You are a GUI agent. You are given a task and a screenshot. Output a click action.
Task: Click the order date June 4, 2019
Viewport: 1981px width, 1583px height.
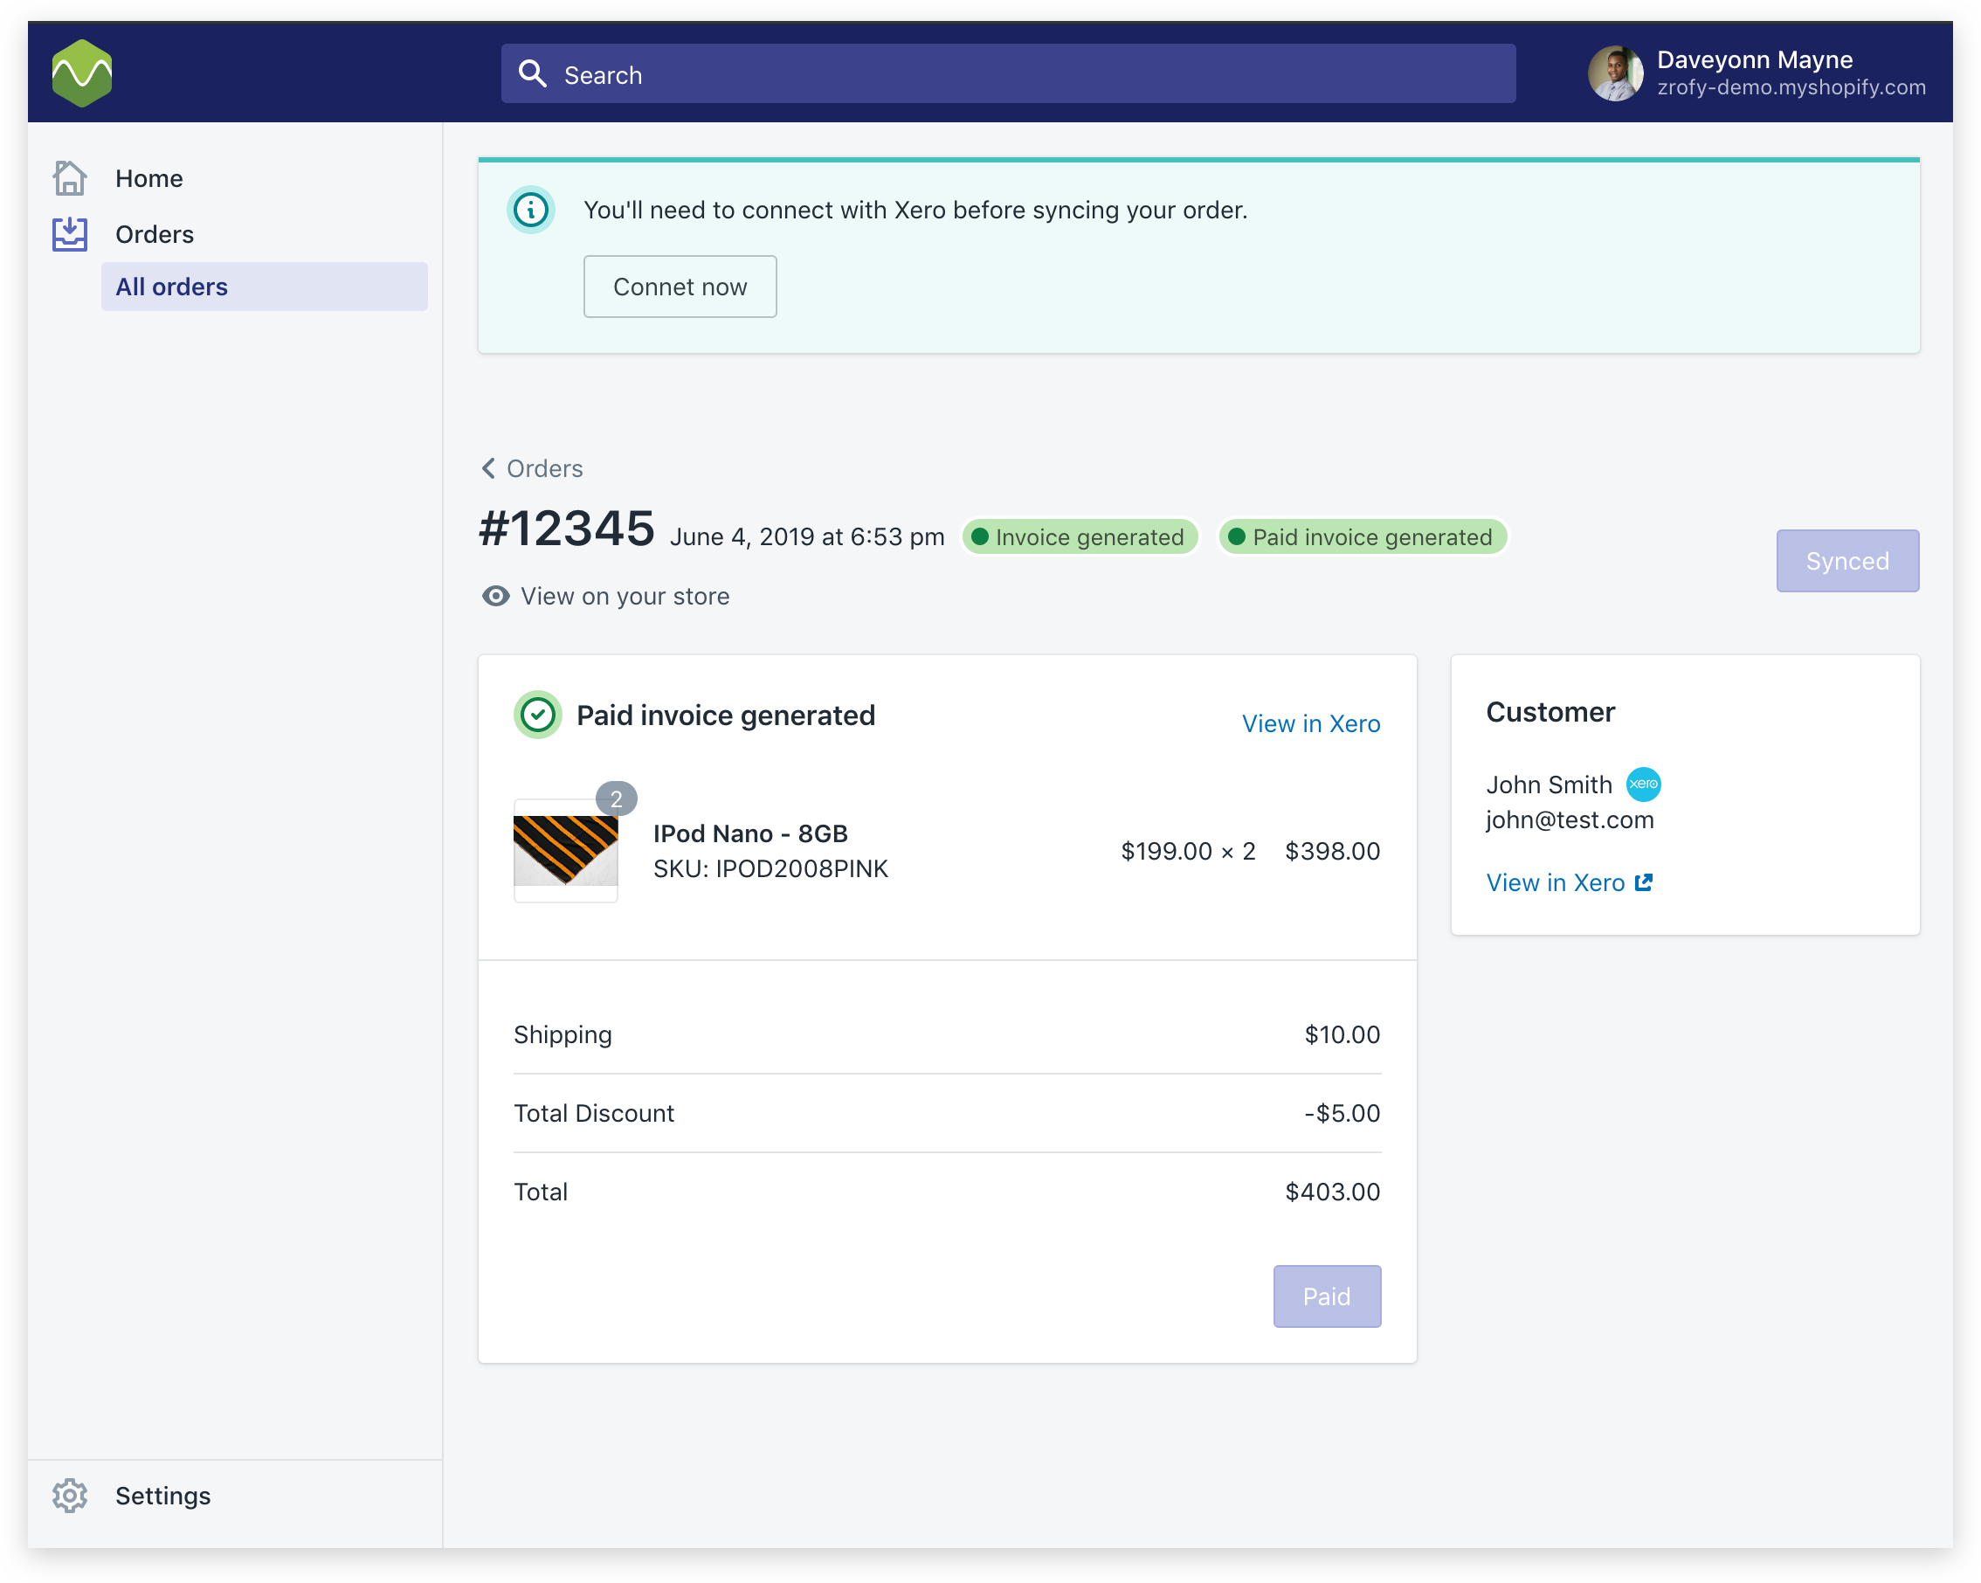coord(807,536)
